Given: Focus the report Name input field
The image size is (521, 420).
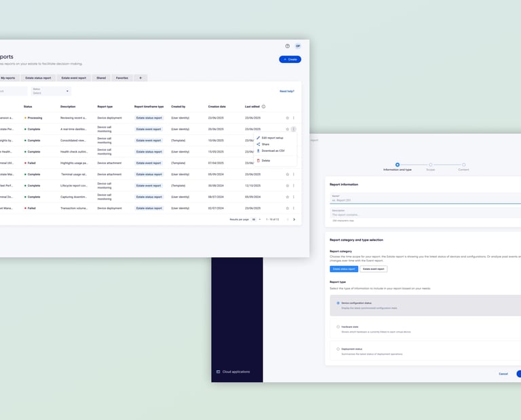Looking at the screenshot, I should (x=425, y=198).
